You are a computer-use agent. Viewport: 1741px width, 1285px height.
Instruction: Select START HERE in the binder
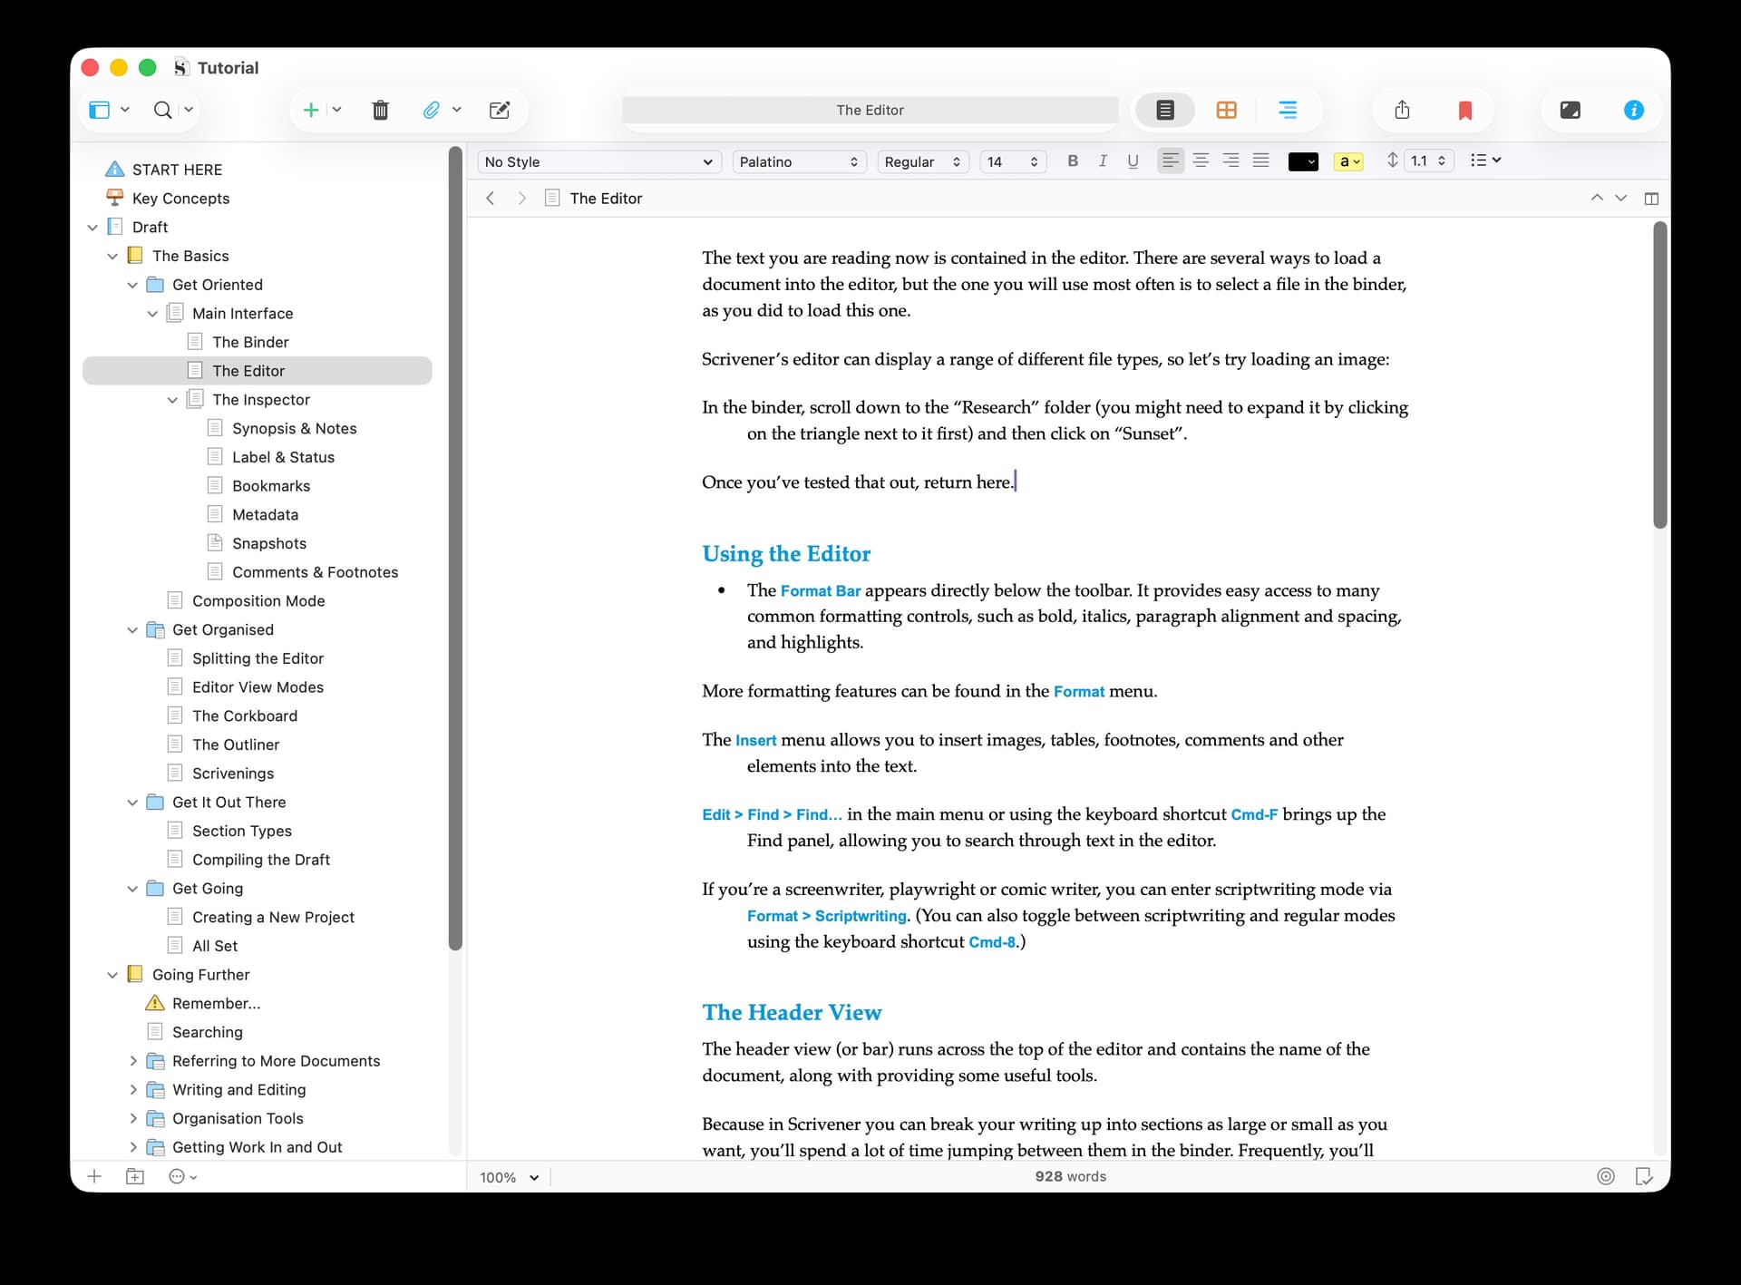click(x=177, y=170)
